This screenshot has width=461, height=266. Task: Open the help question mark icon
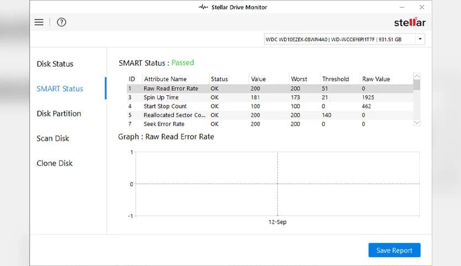pos(61,23)
